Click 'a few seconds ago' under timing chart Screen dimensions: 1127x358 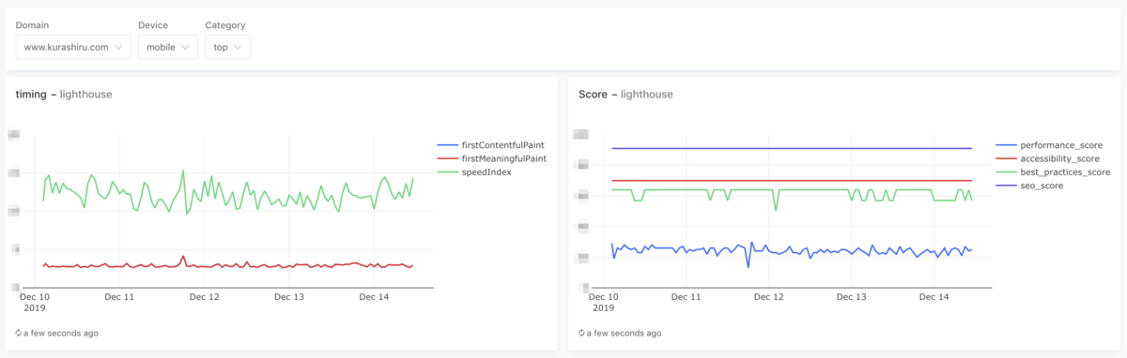[61, 333]
